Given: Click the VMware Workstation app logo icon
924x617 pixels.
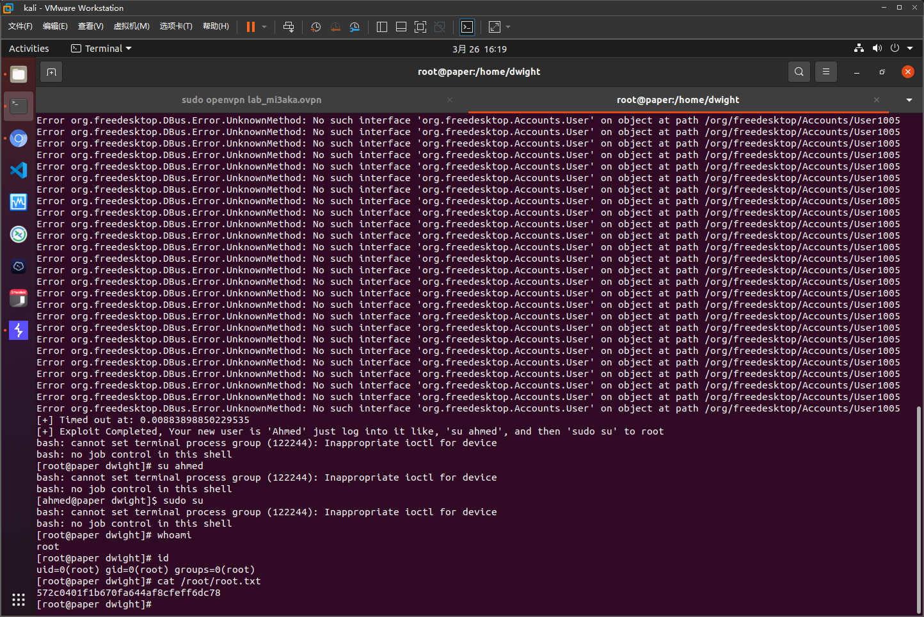Looking at the screenshot, I should [x=8, y=8].
